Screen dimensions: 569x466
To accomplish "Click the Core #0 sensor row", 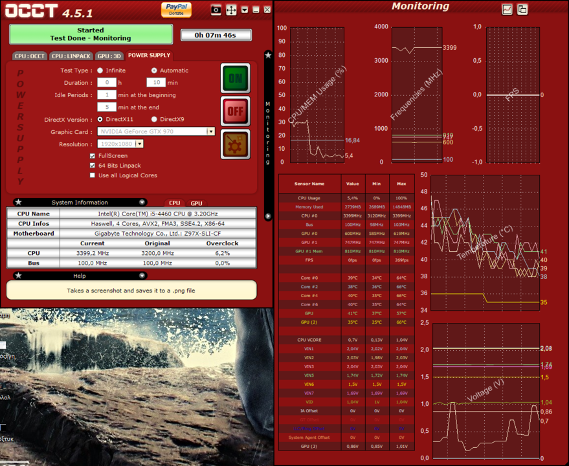I will (346, 278).
